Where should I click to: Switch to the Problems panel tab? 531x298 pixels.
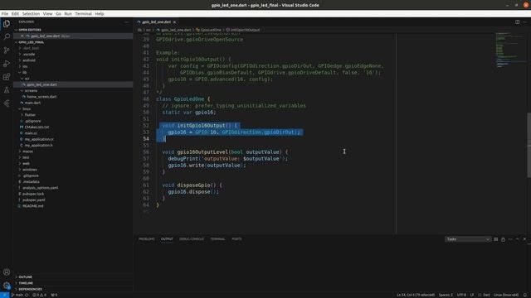[x=146, y=239]
